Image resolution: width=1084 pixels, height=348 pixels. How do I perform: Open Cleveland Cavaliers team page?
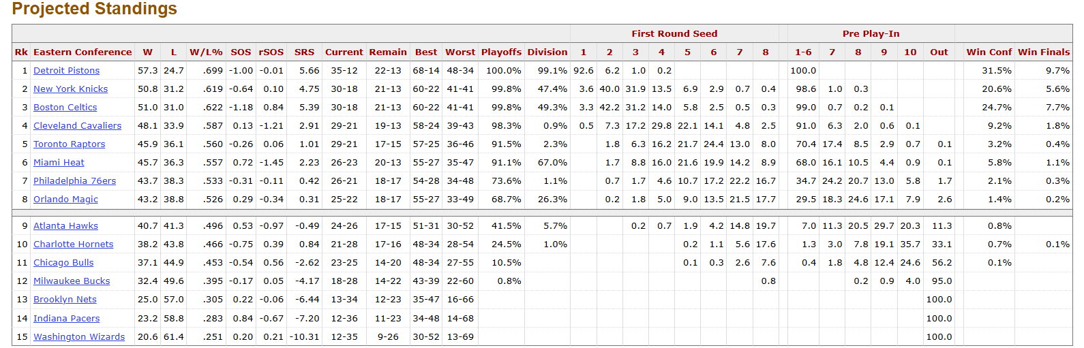tap(77, 125)
